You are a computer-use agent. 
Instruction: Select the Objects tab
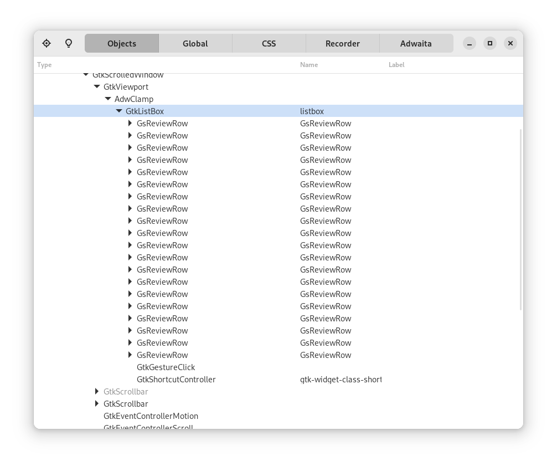[x=122, y=43]
